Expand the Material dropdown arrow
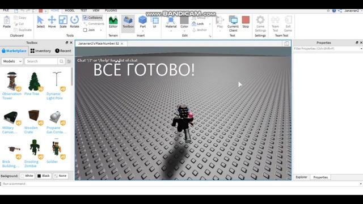Screen dimensions: 363x204 click(171, 31)
